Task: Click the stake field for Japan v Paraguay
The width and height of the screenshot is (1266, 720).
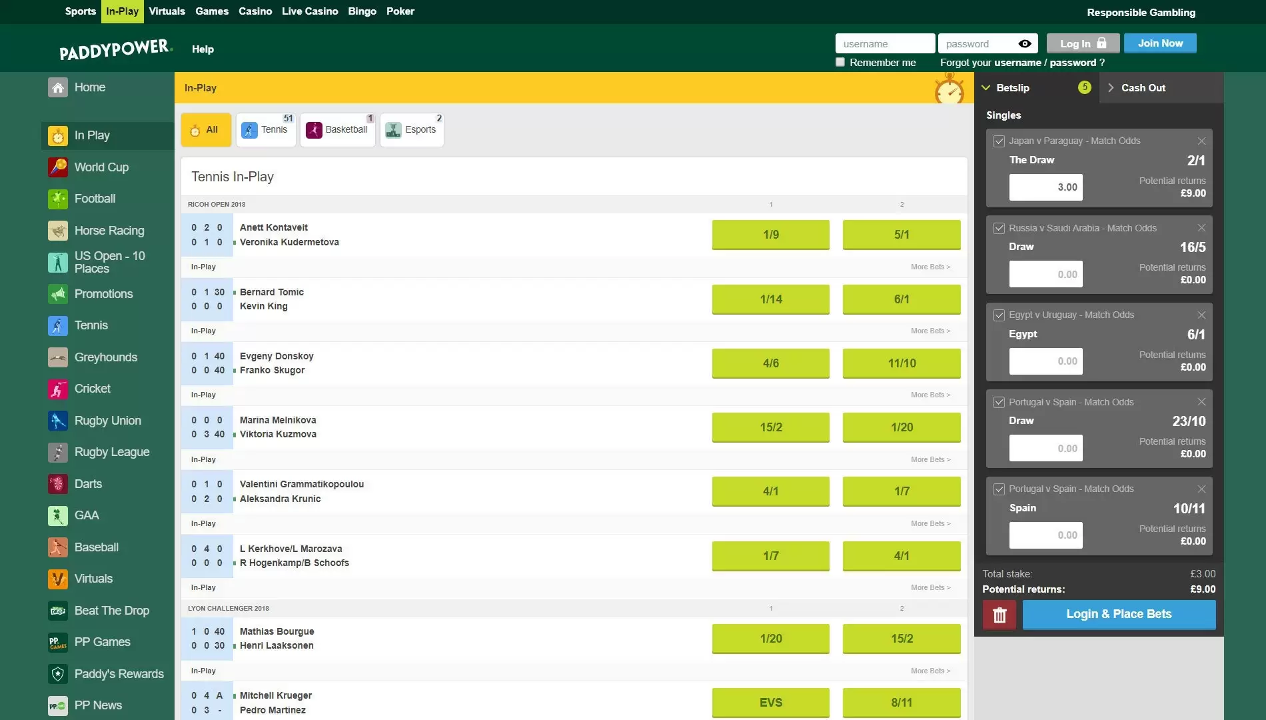Action: pyautogui.click(x=1045, y=187)
